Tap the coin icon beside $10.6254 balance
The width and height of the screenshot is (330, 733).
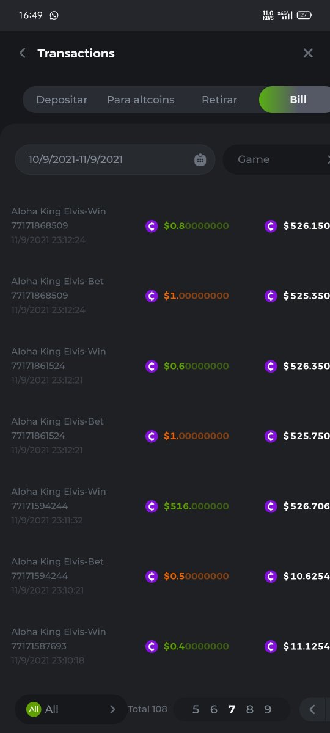(x=271, y=576)
